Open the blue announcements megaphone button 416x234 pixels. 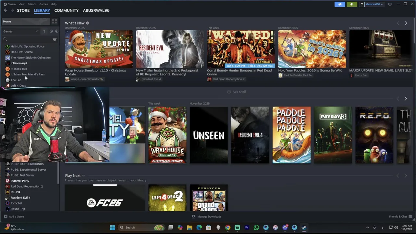tap(340, 4)
